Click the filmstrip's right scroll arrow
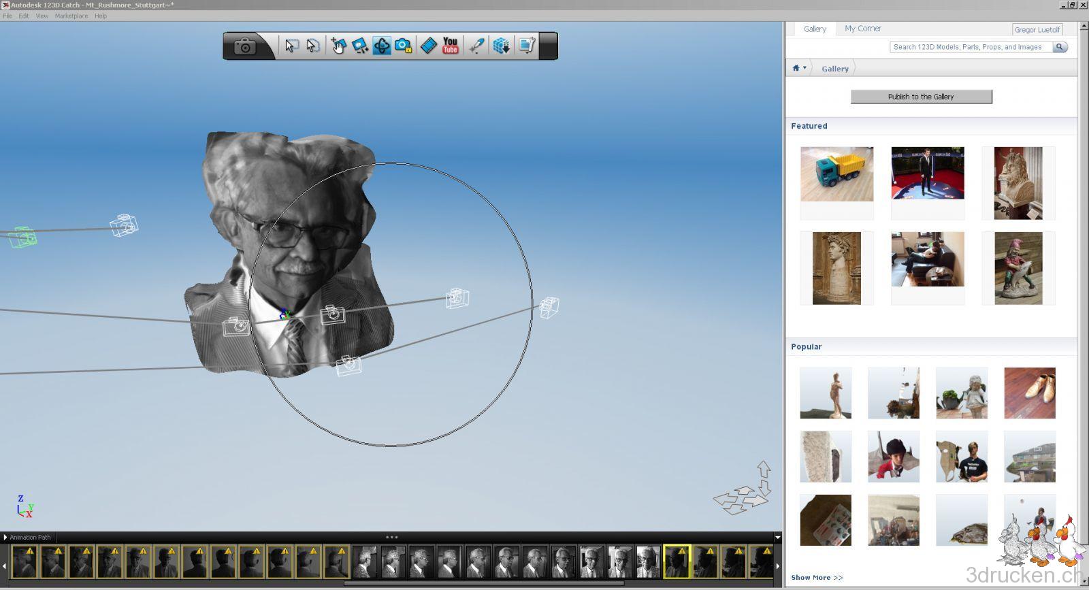Screen dimensions: 1089x590 (778, 566)
